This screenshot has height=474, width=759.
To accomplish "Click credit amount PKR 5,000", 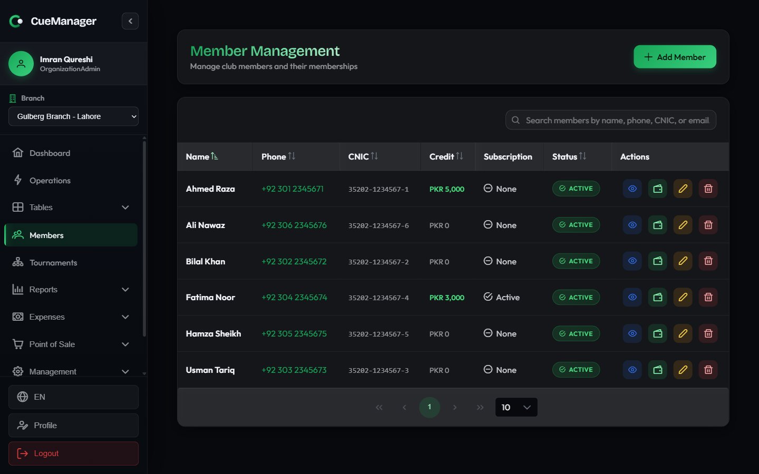I will coord(447,189).
